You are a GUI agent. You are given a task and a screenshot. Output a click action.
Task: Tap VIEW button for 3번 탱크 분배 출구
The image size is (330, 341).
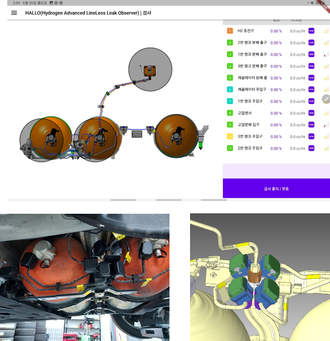[x=311, y=66]
